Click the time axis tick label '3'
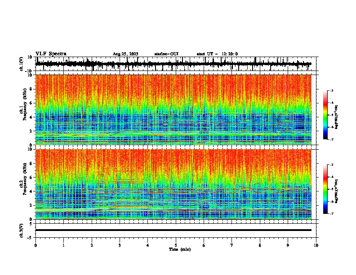 click(120, 245)
